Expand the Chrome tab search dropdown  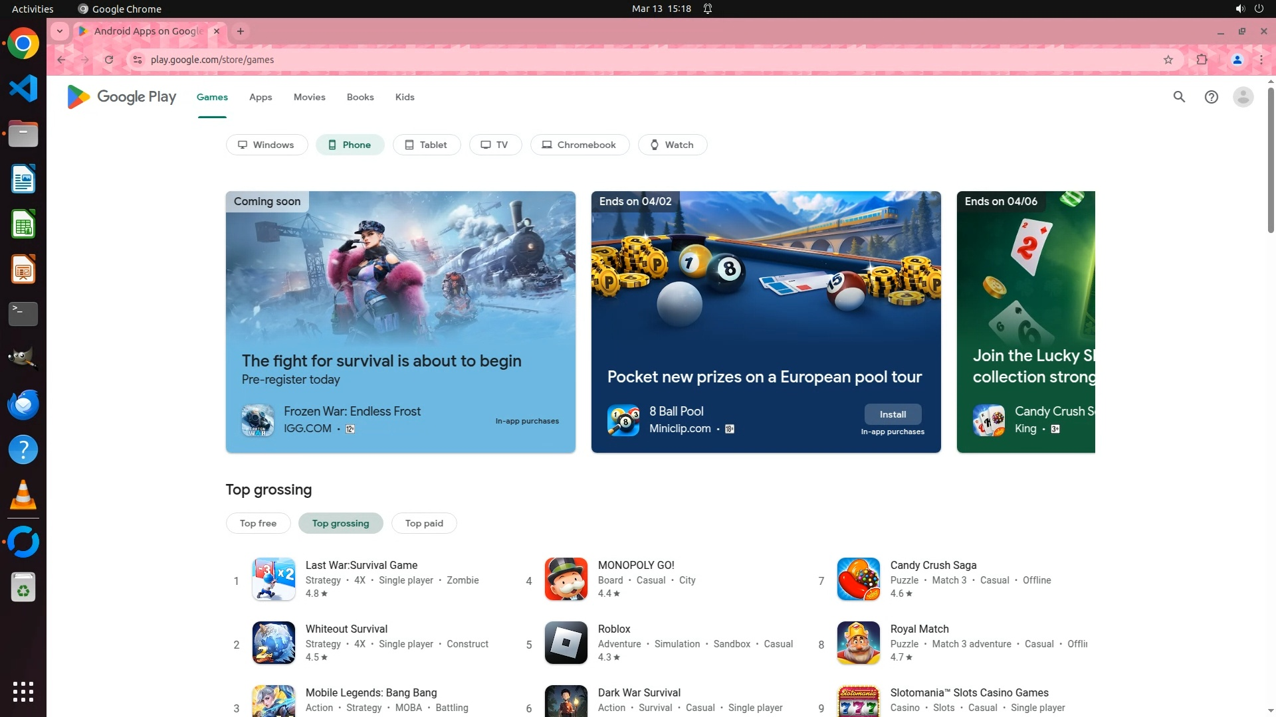click(60, 31)
